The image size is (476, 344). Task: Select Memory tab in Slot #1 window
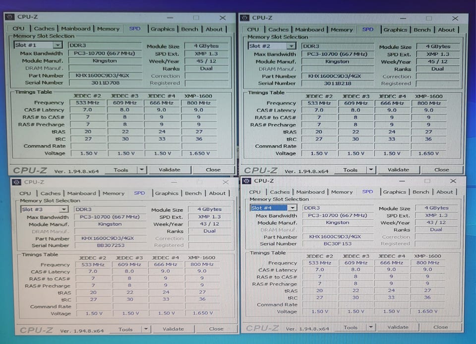pyautogui.click(x=109, y=29)
